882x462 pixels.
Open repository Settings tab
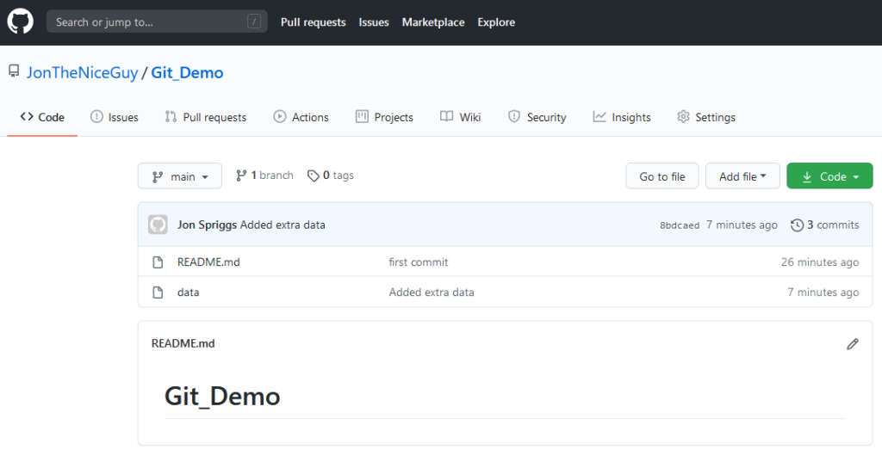pyautogui.click(x=706, y=117)
